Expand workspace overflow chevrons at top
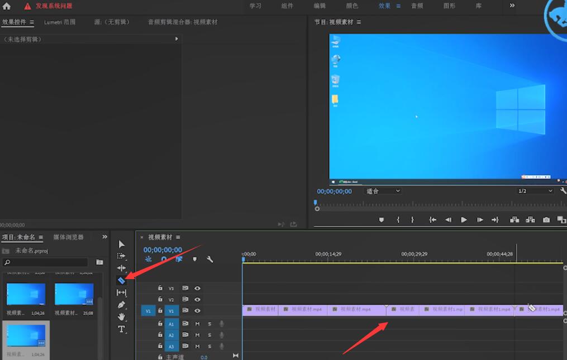 [512, 6]
